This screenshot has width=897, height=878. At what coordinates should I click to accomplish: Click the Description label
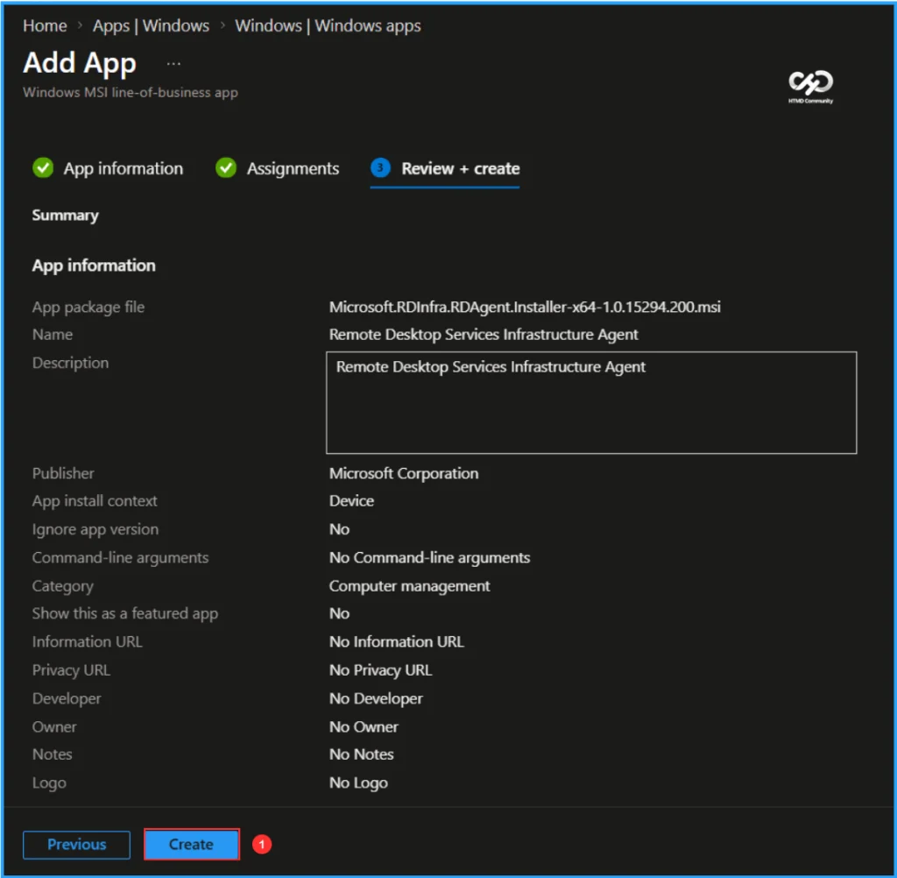pyautogui.click(x=70, y=363)
